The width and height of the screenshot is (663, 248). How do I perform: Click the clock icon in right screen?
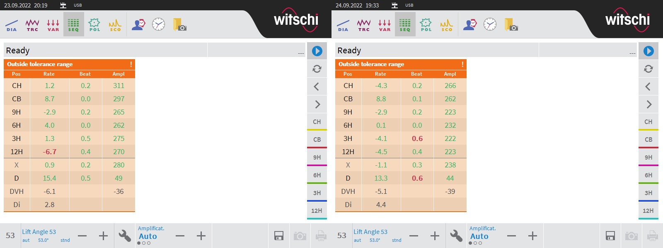pyautogui.click(x=490, y=25)
